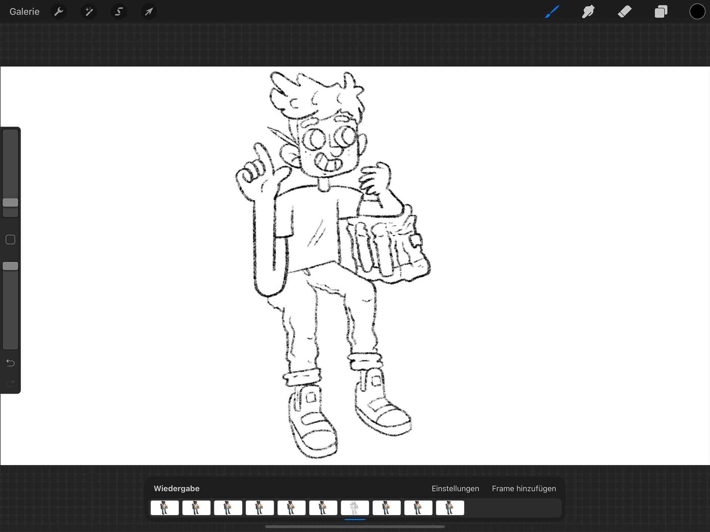
Task: Return to the Galerie view
Action: click(x=24, y=11)
